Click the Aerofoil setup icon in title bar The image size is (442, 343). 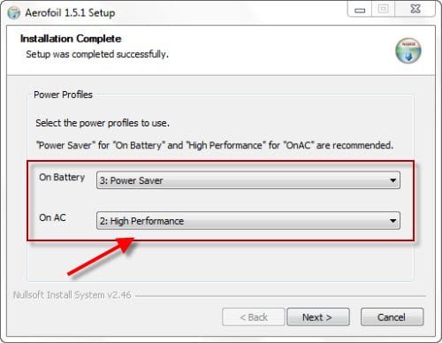[x=13, y=13]
